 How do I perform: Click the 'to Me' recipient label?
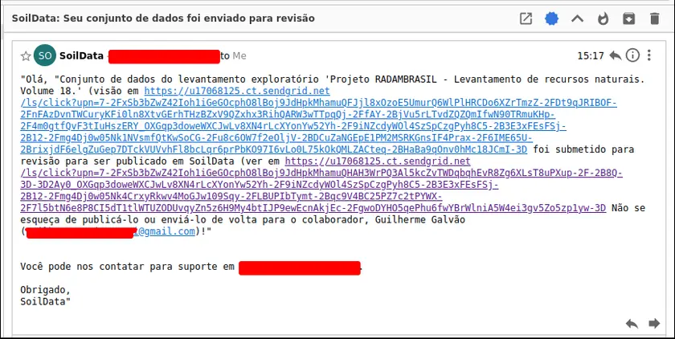click(233, 55)
